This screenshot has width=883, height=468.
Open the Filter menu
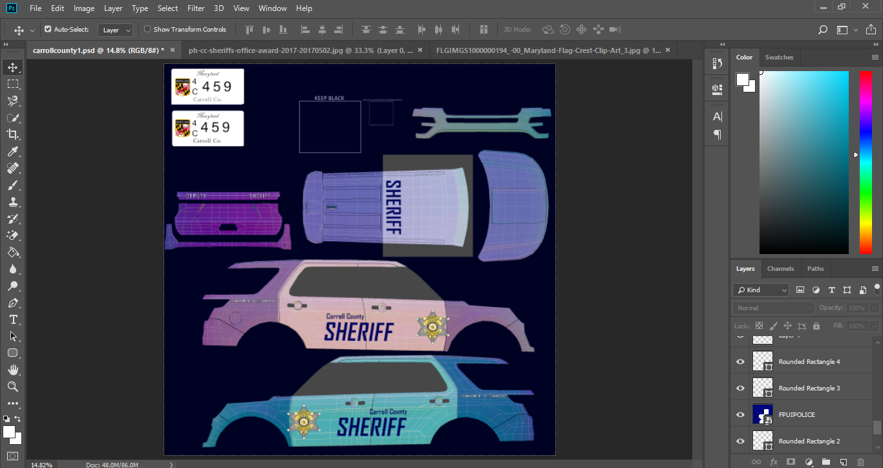(195, 8)
